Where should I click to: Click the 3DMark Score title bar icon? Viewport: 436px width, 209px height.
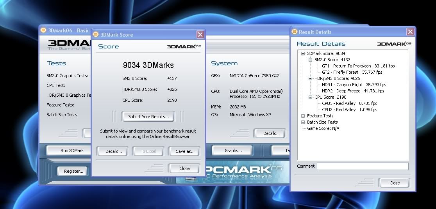click(x=96, y=34)
